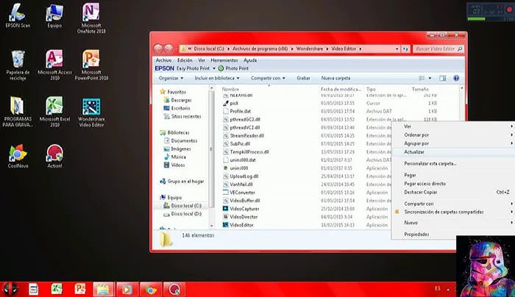Click the Buscar Video Editor search field
The height and width of the screenshot is (297, 515).
click(x=438, y=49)
